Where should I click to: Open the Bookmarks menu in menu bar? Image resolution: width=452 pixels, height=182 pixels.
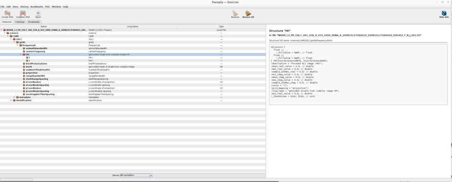pyautogui.click(x=36, y=7)
